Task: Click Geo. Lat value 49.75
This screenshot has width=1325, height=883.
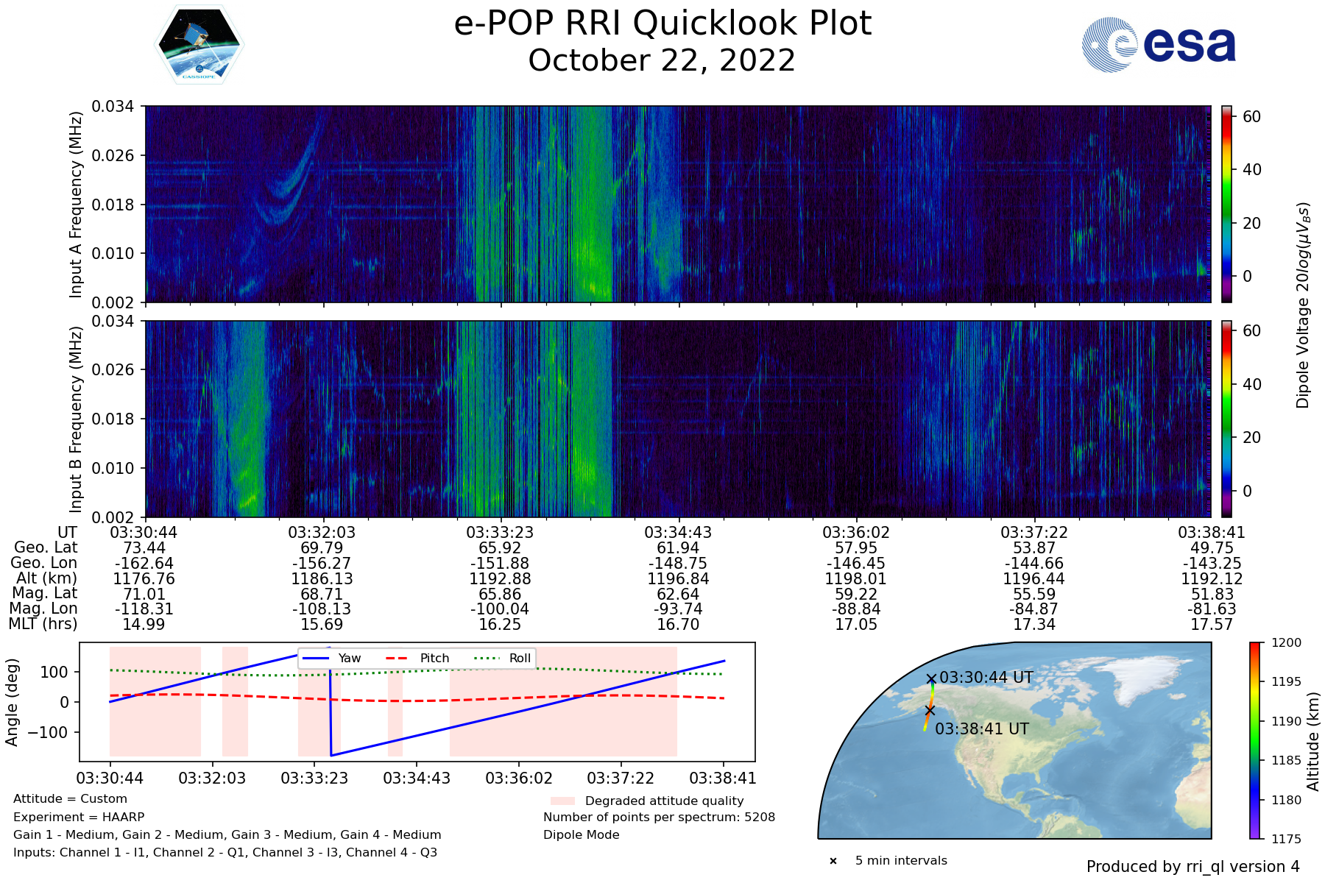Action: (x=1212, y=547)
